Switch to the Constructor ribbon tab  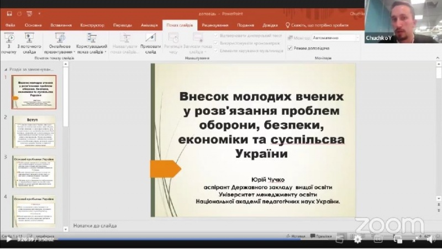[x=92, y=25]
